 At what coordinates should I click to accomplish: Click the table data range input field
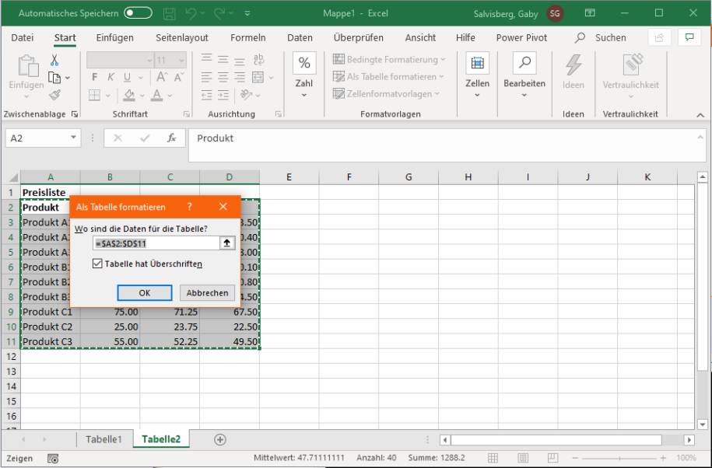click(154, 243)
